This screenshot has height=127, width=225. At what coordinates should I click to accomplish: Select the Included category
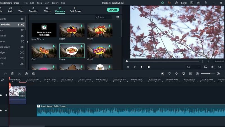(13, 25)
